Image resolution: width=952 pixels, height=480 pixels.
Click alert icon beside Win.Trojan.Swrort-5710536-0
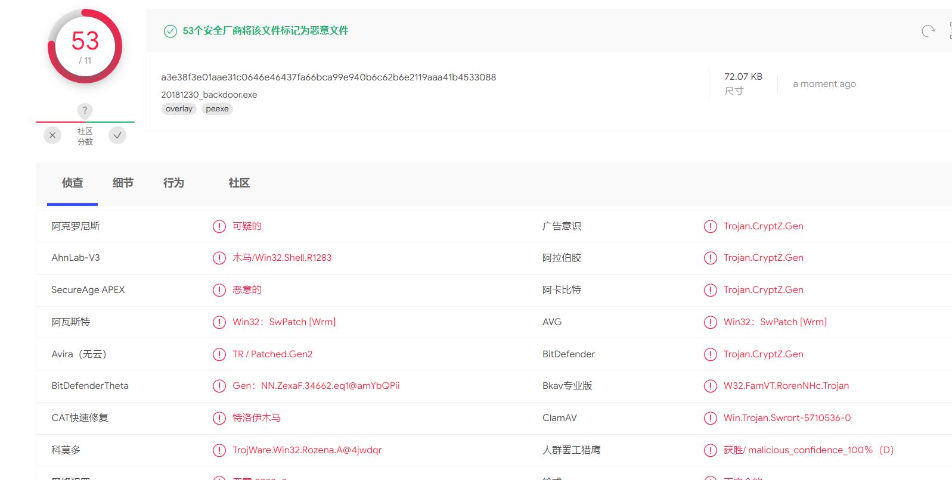click(711, 418)
